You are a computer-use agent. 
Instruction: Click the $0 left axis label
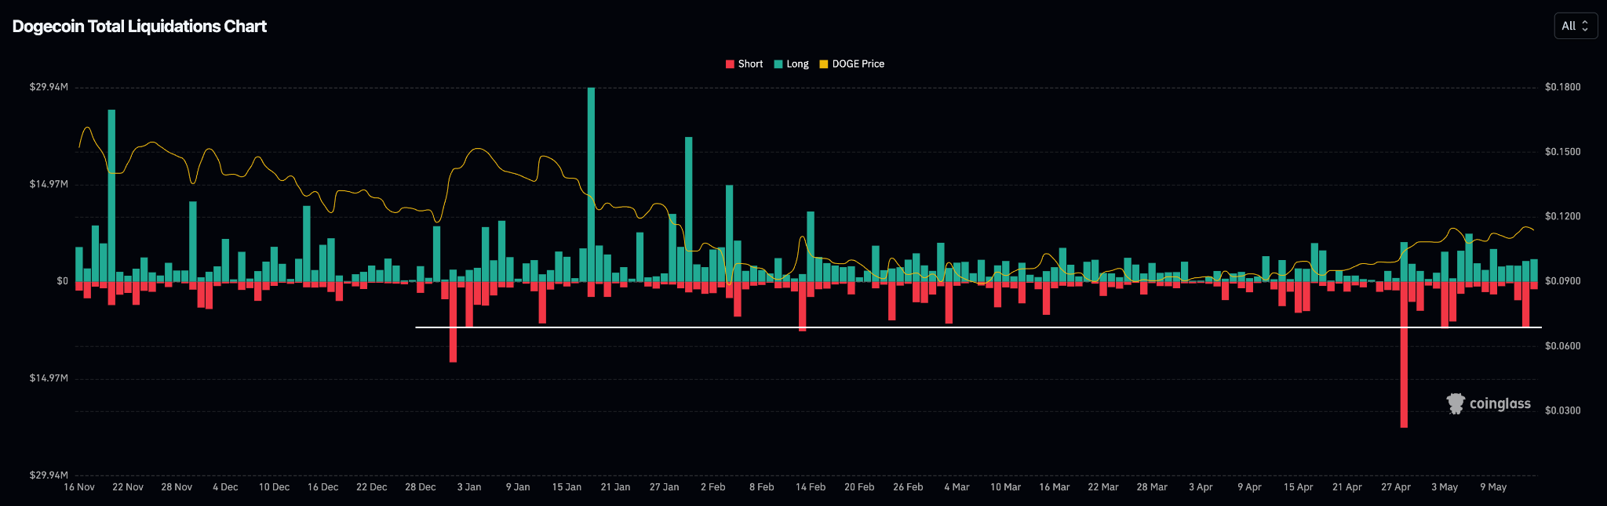click(x=62, y=281)
